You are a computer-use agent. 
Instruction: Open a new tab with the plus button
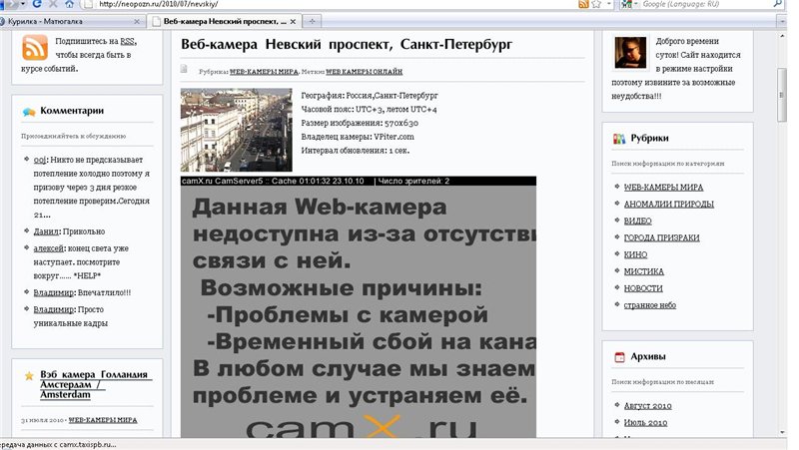pyautogui.click(x=312, y=21)
